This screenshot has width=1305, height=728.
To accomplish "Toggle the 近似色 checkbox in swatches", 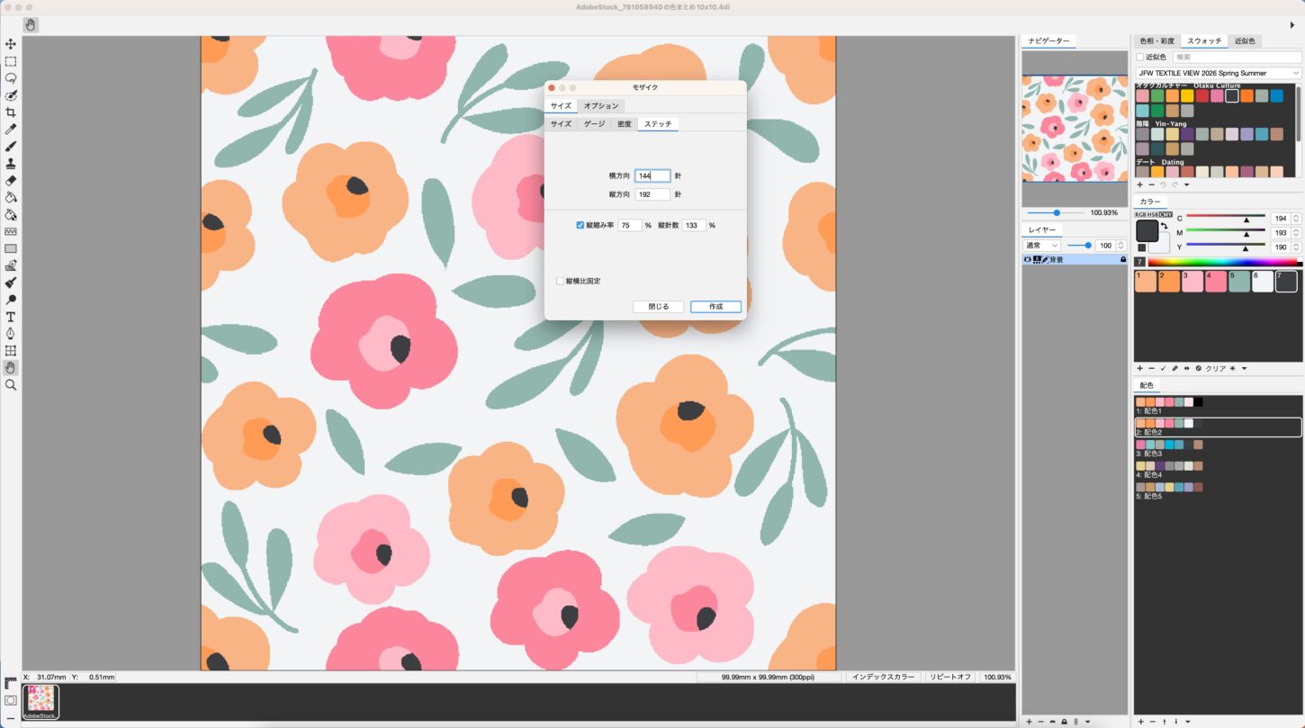I will pyautogui.click(x=1140, y=57).
